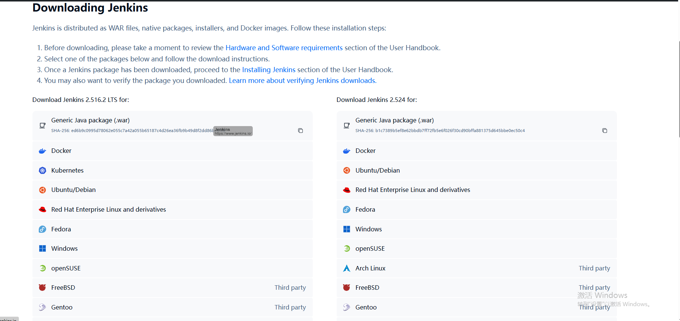This screenshot has width=680, height=321.
Task: Click the Docker whale icon in 2.524 list
Action: pyautogui.click(x=347, y=151)
